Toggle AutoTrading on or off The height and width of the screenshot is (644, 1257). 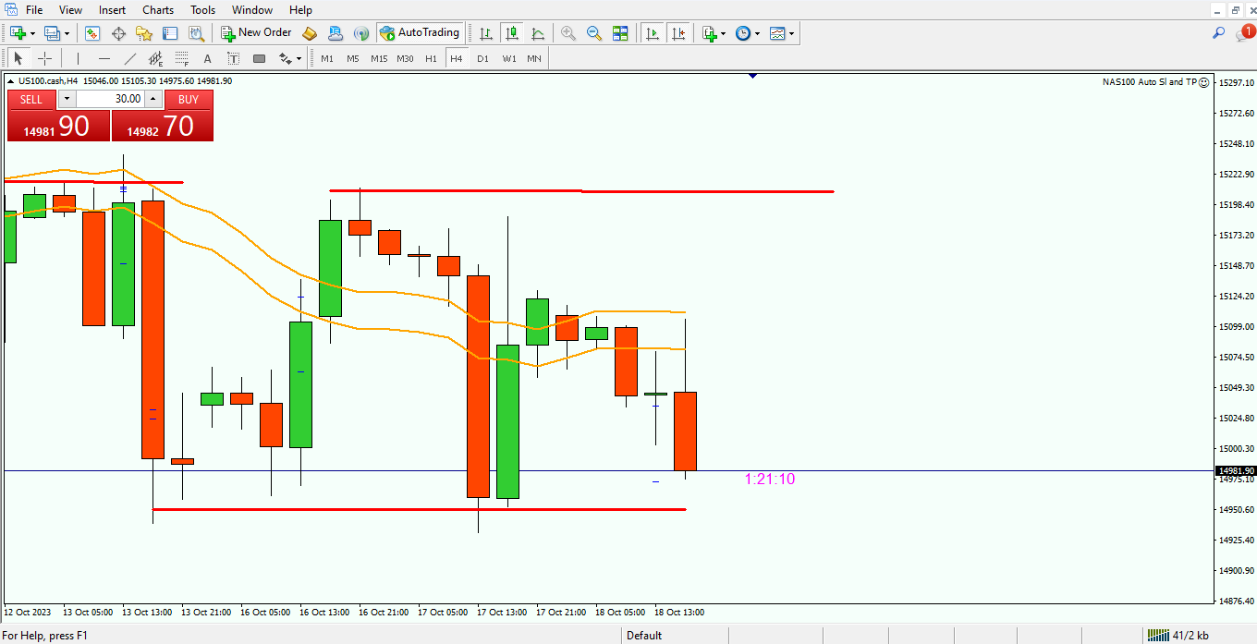click(x=421, y=33)
